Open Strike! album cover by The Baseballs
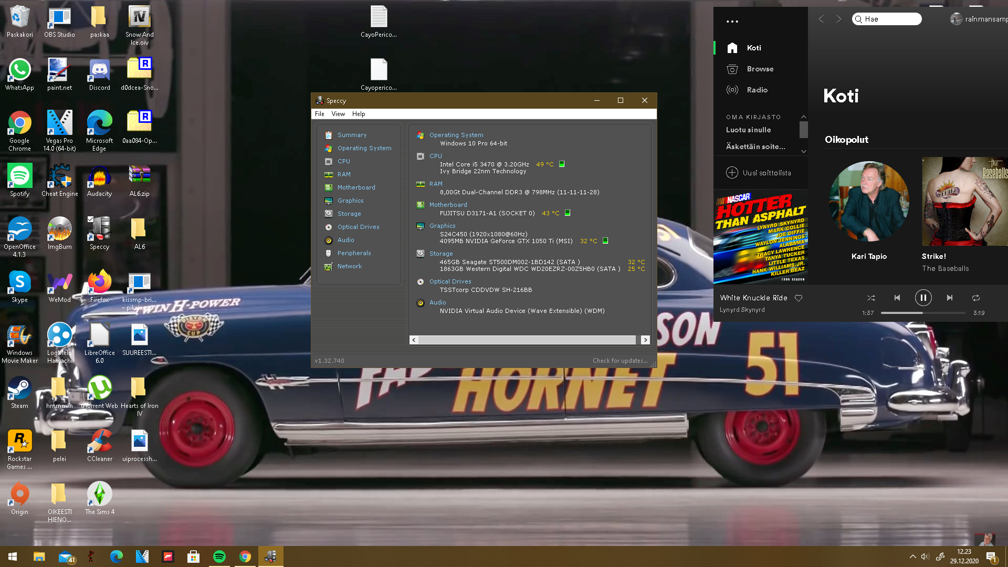 tap(965, 201)
